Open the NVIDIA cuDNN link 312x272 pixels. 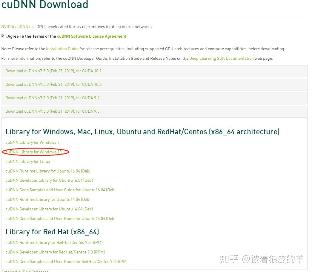click(14, 27)
